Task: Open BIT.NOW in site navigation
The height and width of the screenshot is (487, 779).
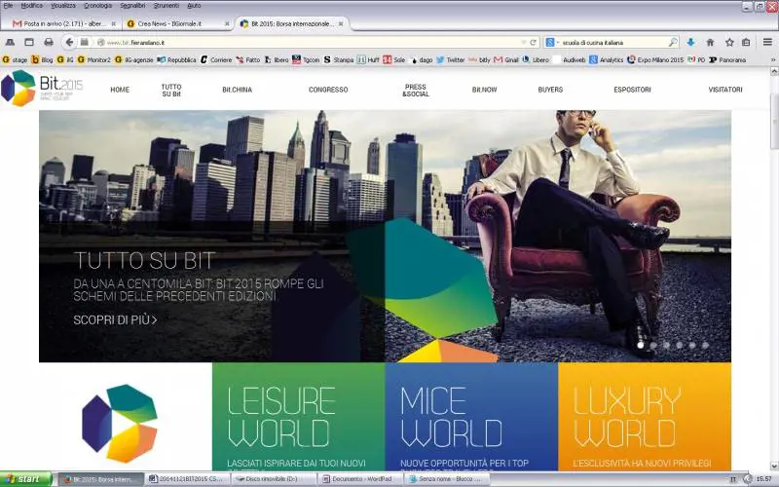Action: (x=484, y=90)
